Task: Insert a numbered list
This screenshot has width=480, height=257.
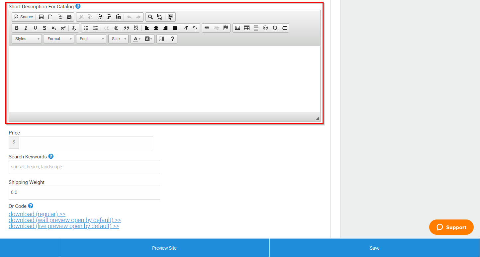Action: 86,28
